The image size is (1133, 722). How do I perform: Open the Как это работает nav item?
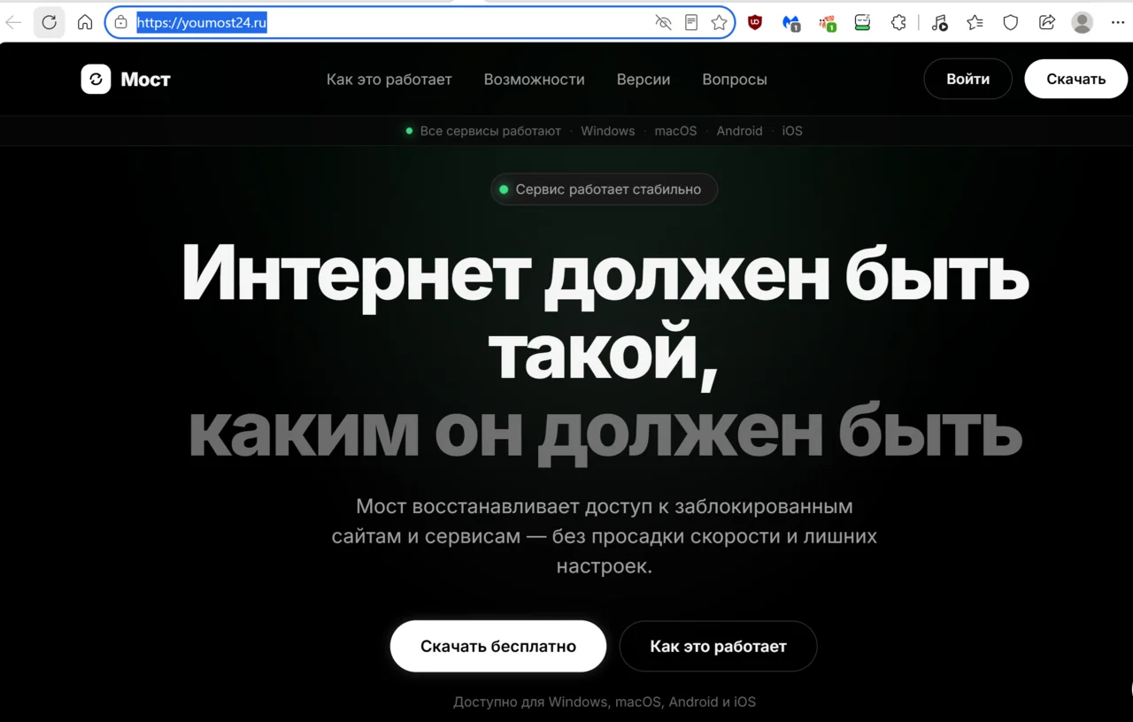tap(389, 79)
